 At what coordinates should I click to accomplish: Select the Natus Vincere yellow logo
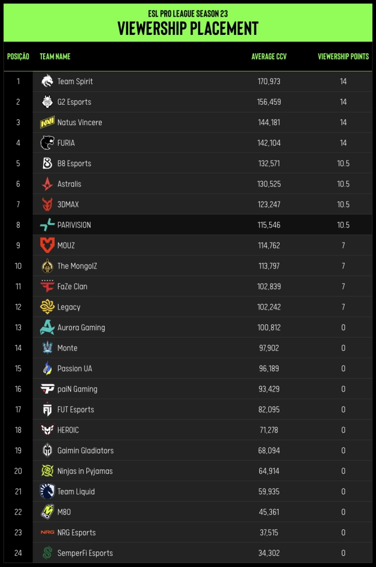(x=47, y=122)
